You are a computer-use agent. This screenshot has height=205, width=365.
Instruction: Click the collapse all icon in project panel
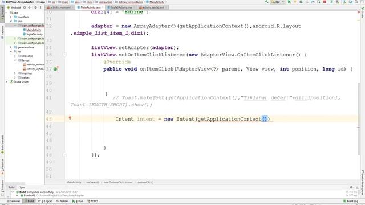[29, 7]
